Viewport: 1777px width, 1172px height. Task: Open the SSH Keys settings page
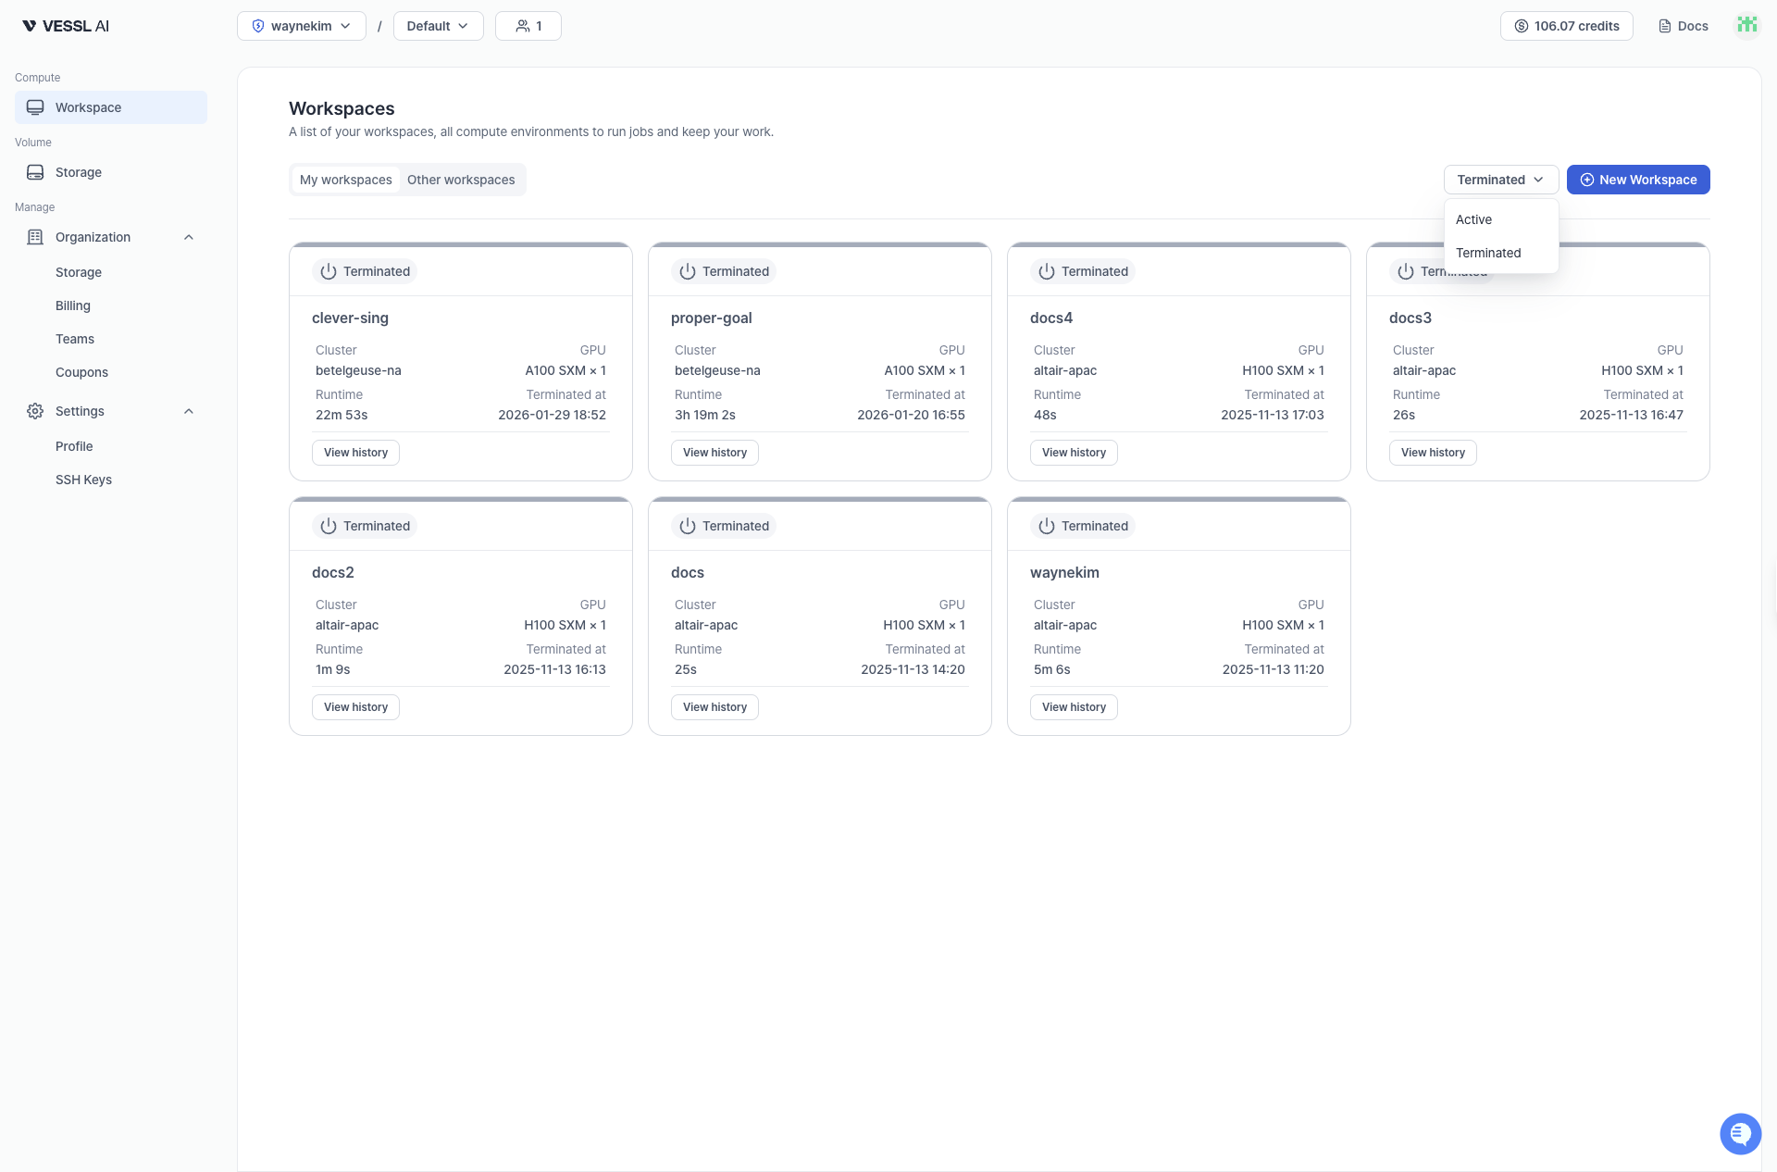click(83, 480)
